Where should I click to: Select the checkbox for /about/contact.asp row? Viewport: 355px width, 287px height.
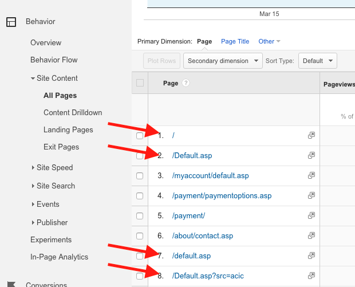[140, 236]
